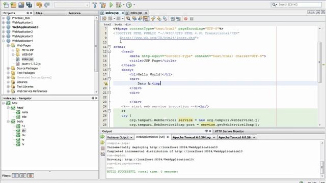Toggle the gray middle Filters button
Viewport: 326px width, 183px height.
pos(23,175)
